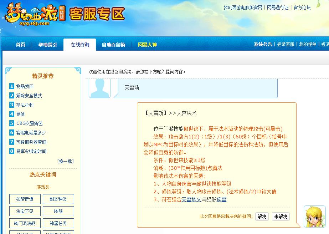Click the 神器任务 keyword button
Screen dimensions: 329x234
click(58, 223)
